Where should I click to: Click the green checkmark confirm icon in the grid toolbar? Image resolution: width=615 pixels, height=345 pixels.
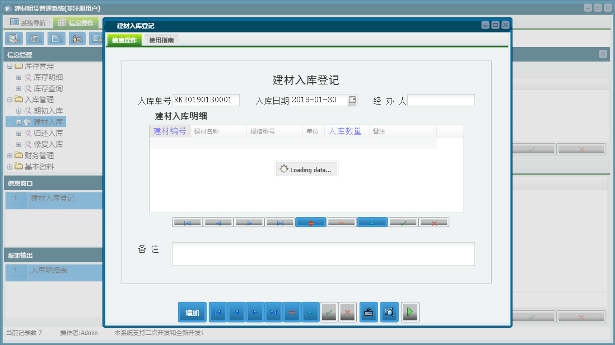404,221
